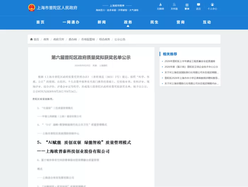Click 市场监管局 breadcrumb link
248x187 pixels.
[88, 39]
